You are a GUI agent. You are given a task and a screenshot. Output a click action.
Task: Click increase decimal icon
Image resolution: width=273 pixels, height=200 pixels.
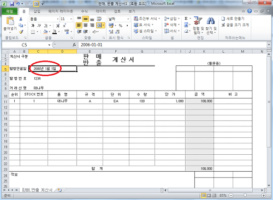[x=111, y=32]
